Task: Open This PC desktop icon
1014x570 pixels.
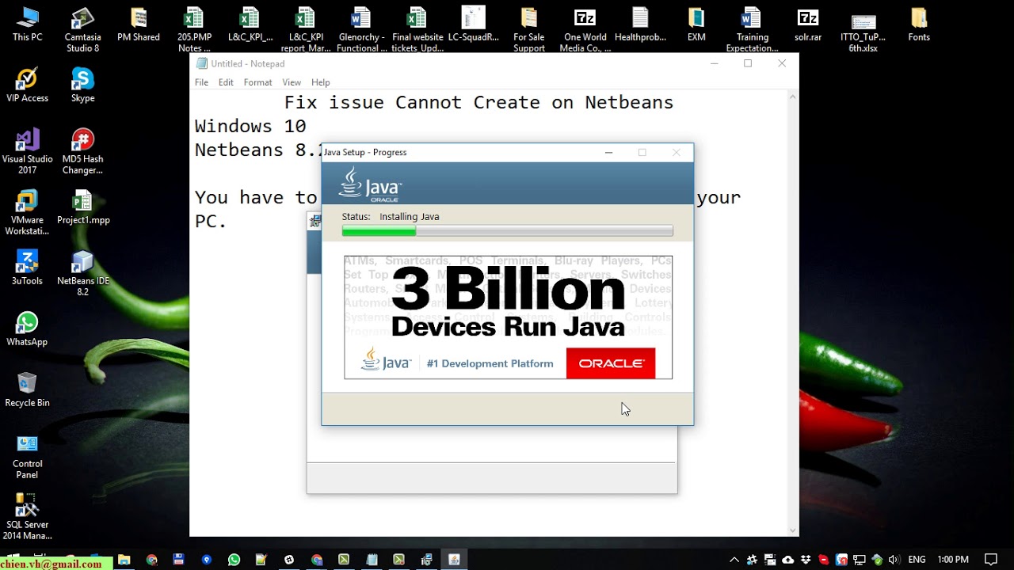Action: (27, 25)
